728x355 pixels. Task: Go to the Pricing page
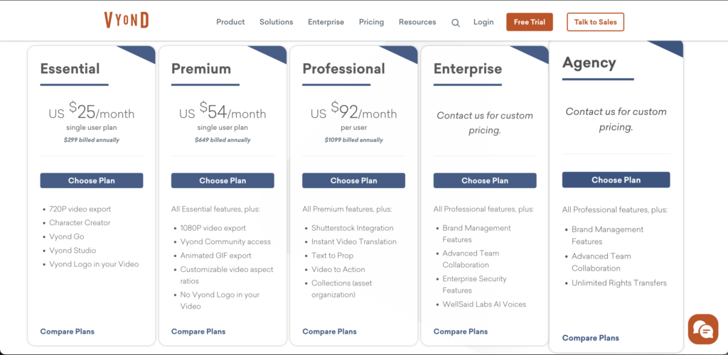(371, 22)
